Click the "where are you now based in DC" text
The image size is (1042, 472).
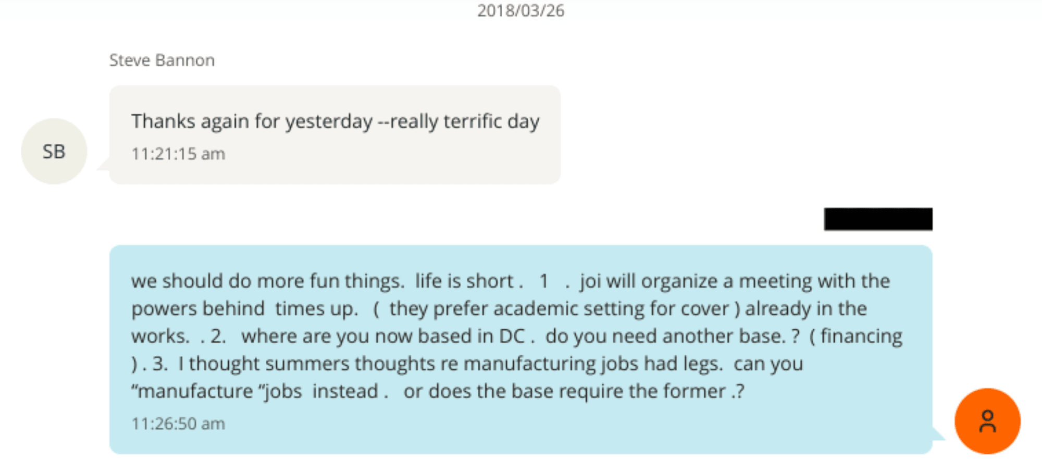coord(382,337)
